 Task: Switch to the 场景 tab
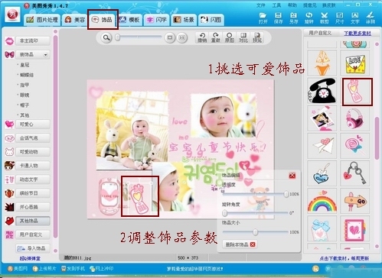pos(184,20)
